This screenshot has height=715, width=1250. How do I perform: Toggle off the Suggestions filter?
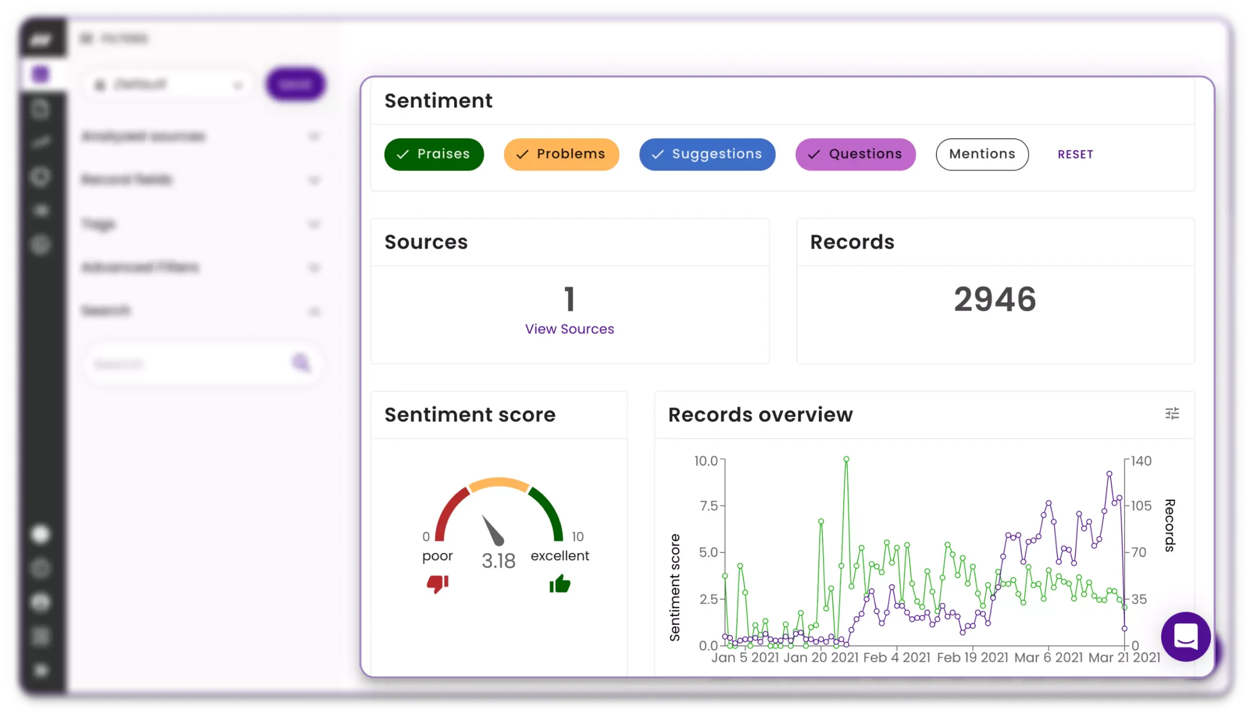[x=707, y=154]
